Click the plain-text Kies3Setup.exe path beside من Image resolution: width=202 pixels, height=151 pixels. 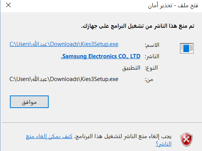pyautogui.click(x=64, y=79)
